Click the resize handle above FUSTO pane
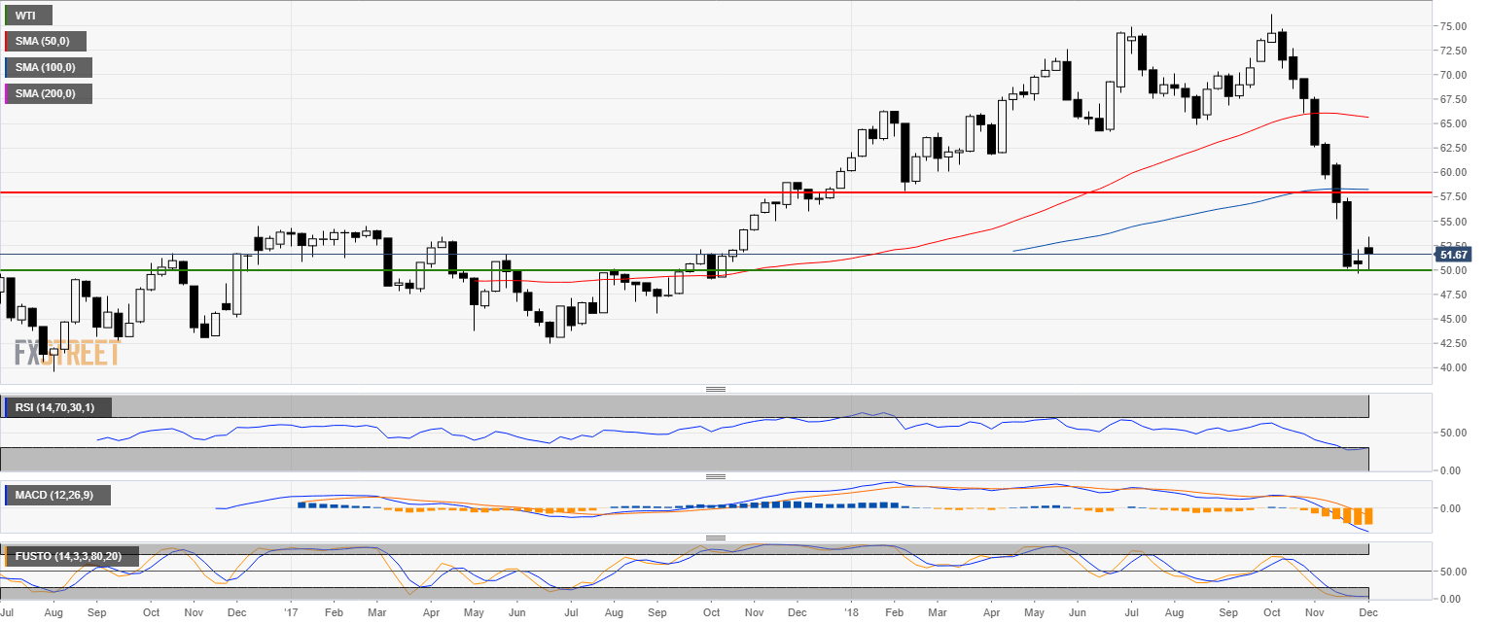 716,538
